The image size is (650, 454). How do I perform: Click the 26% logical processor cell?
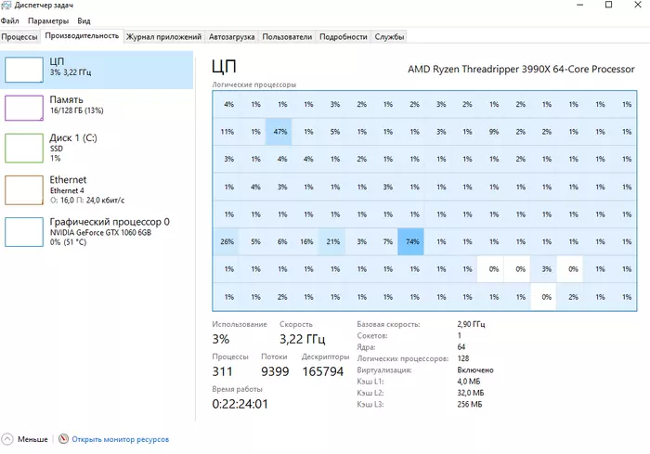226,241
